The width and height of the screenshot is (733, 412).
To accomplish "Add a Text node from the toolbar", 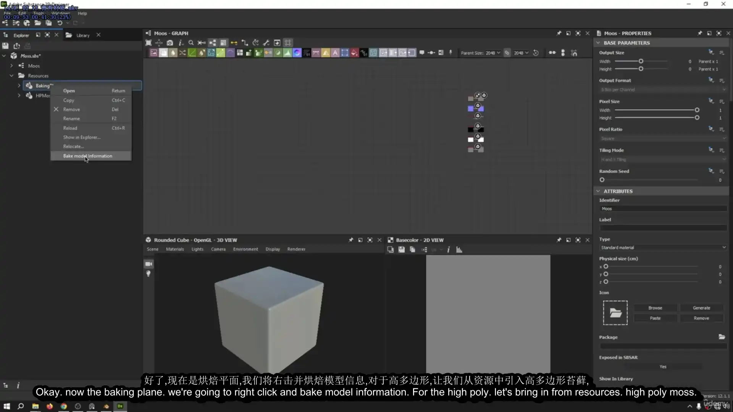I will [335, 53].
